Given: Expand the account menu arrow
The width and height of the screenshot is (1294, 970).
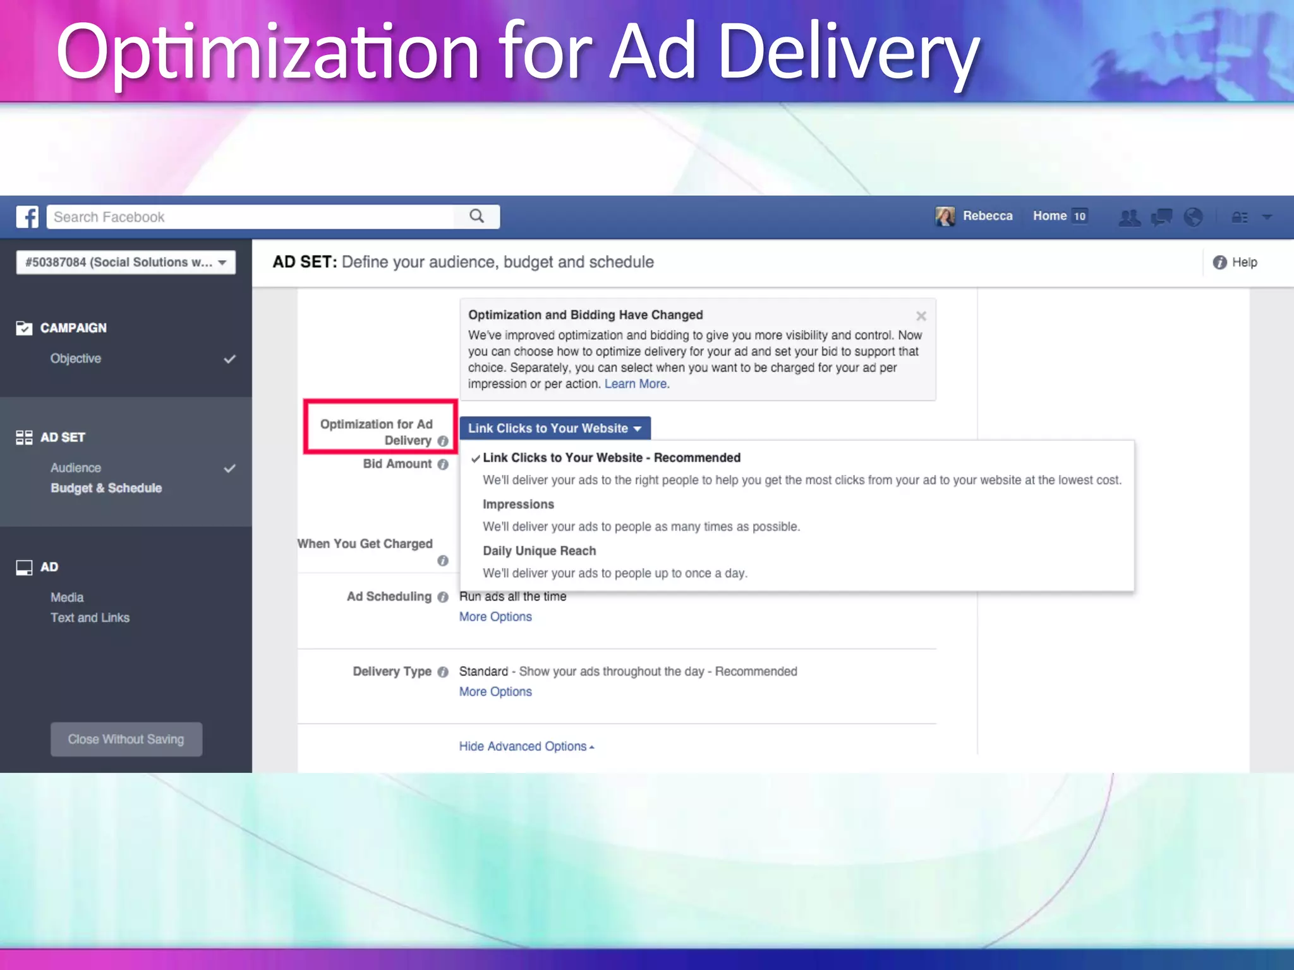Looking at the screenshot, I should [x=1267, y=217].
